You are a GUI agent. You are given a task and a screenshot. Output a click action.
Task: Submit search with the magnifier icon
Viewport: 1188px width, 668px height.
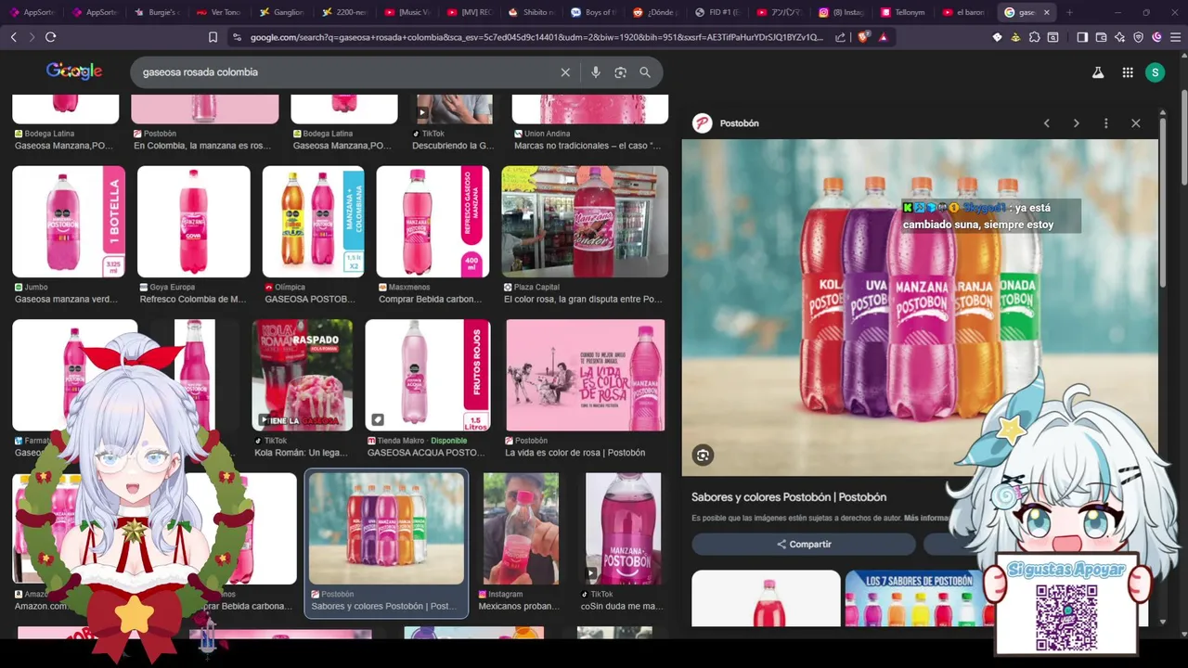pyautogui.click(x=645, y=72)
